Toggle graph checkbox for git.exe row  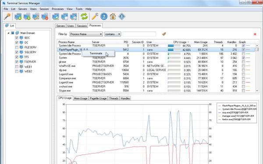243,62
